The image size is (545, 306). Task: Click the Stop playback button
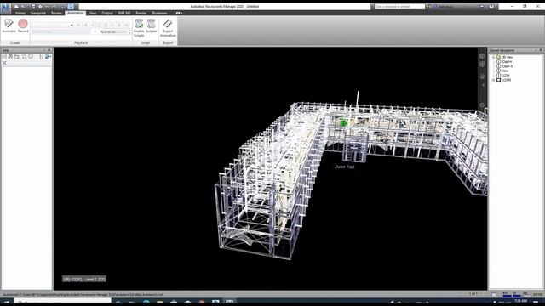106,25
